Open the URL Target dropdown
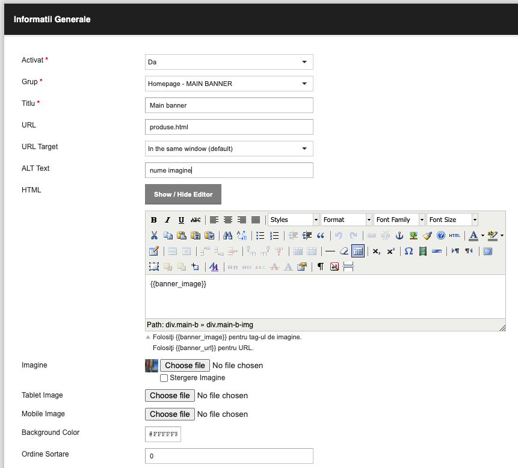The height and width of the screenshot is (468, 518). pyautogui.click(x=229, y=149)
